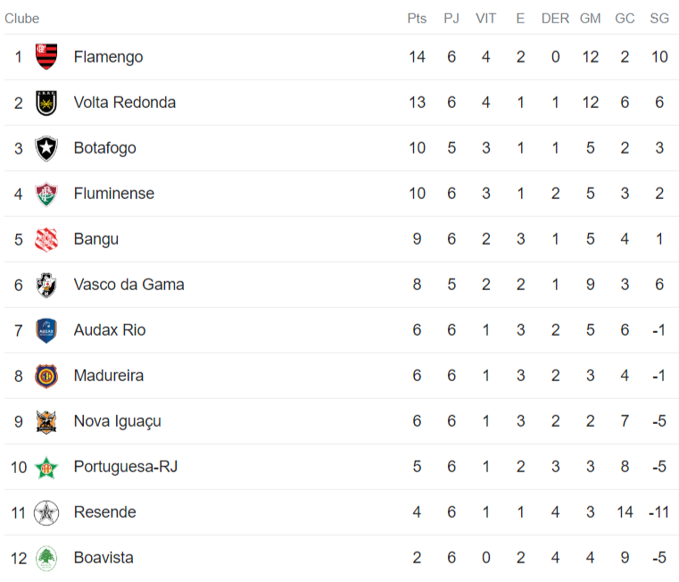Click the Portuguesa-RJ team name

point(125,467)
